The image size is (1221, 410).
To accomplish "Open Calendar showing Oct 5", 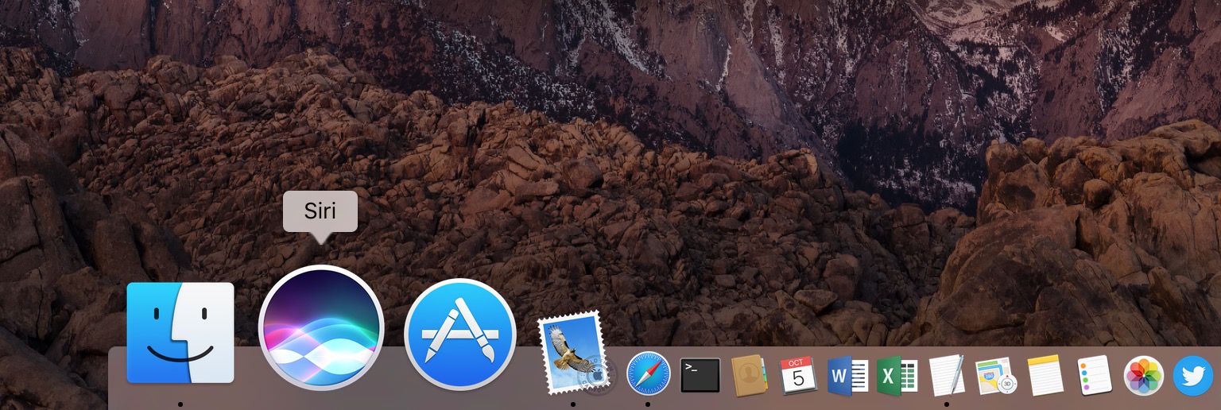I will pos(798,375).
